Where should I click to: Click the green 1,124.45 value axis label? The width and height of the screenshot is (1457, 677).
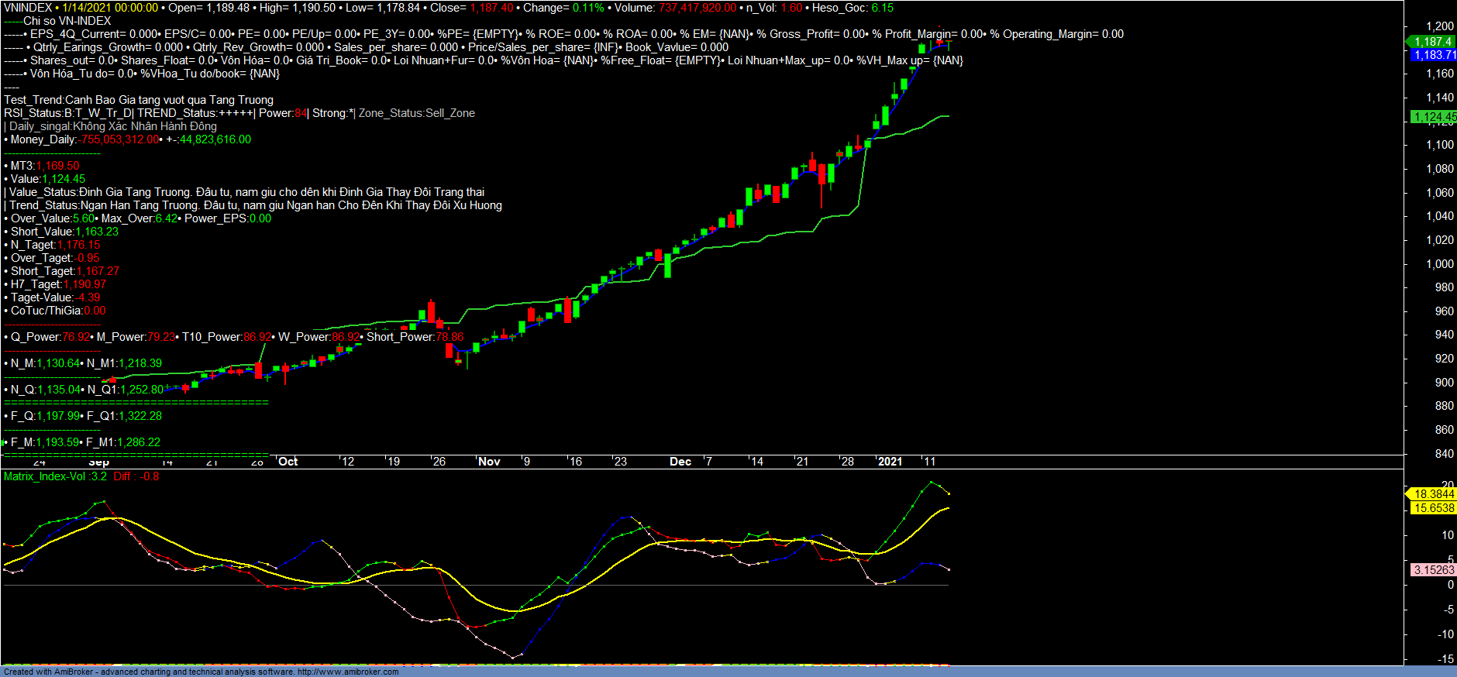point(1433,117)
